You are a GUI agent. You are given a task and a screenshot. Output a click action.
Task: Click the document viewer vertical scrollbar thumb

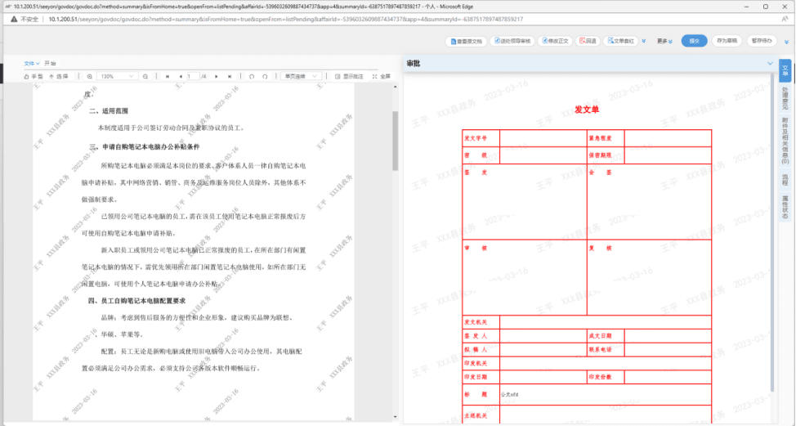tap(396, 141)
